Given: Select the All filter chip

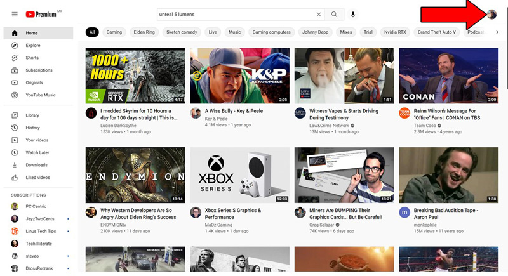Looking at the screenshot, I should [92, 32].
